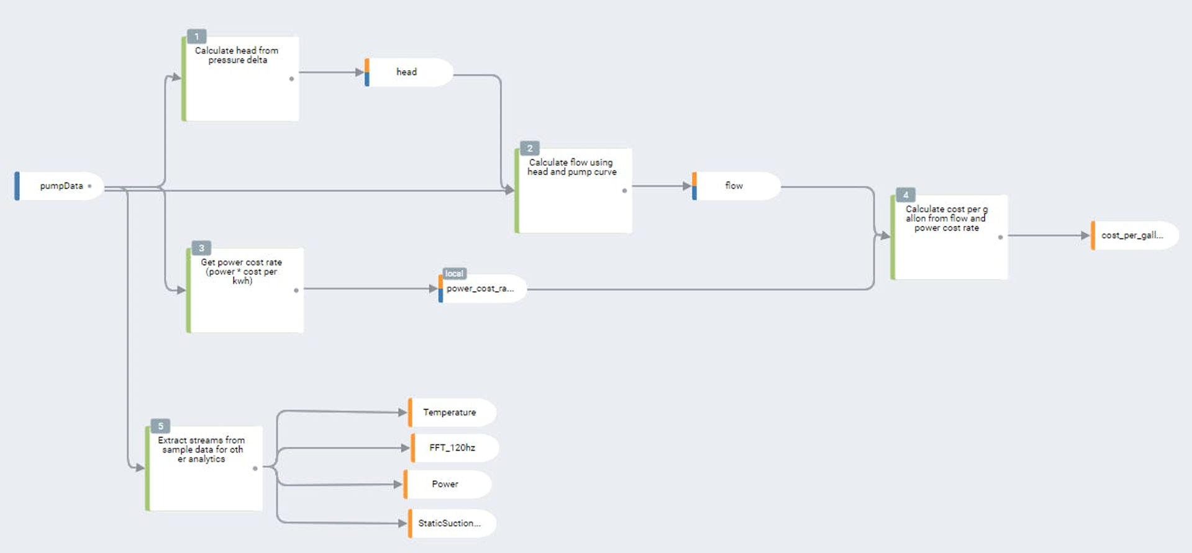Screen dimensions: 1192x553
Task: Select the FFT_120hz stream node
Action: (455, 447)
